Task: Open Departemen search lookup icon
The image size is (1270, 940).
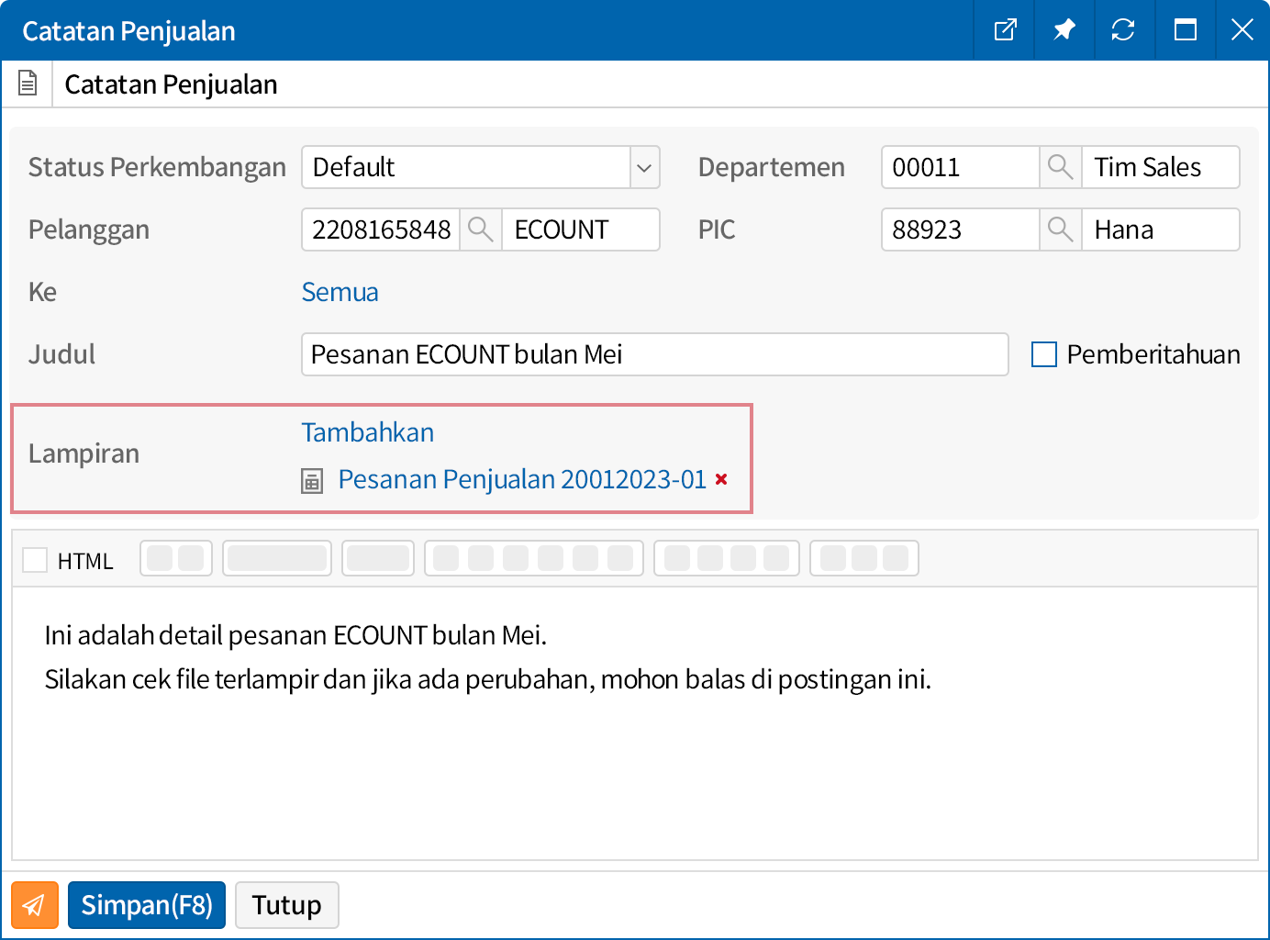Action: pyautogui.click(x=1060, y=167)
